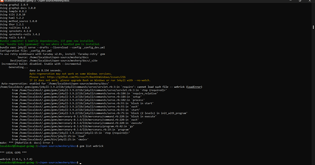This screenshot has width=315, height=165.
Task: Maximize the terminal window
Action: tap(300, 1)
